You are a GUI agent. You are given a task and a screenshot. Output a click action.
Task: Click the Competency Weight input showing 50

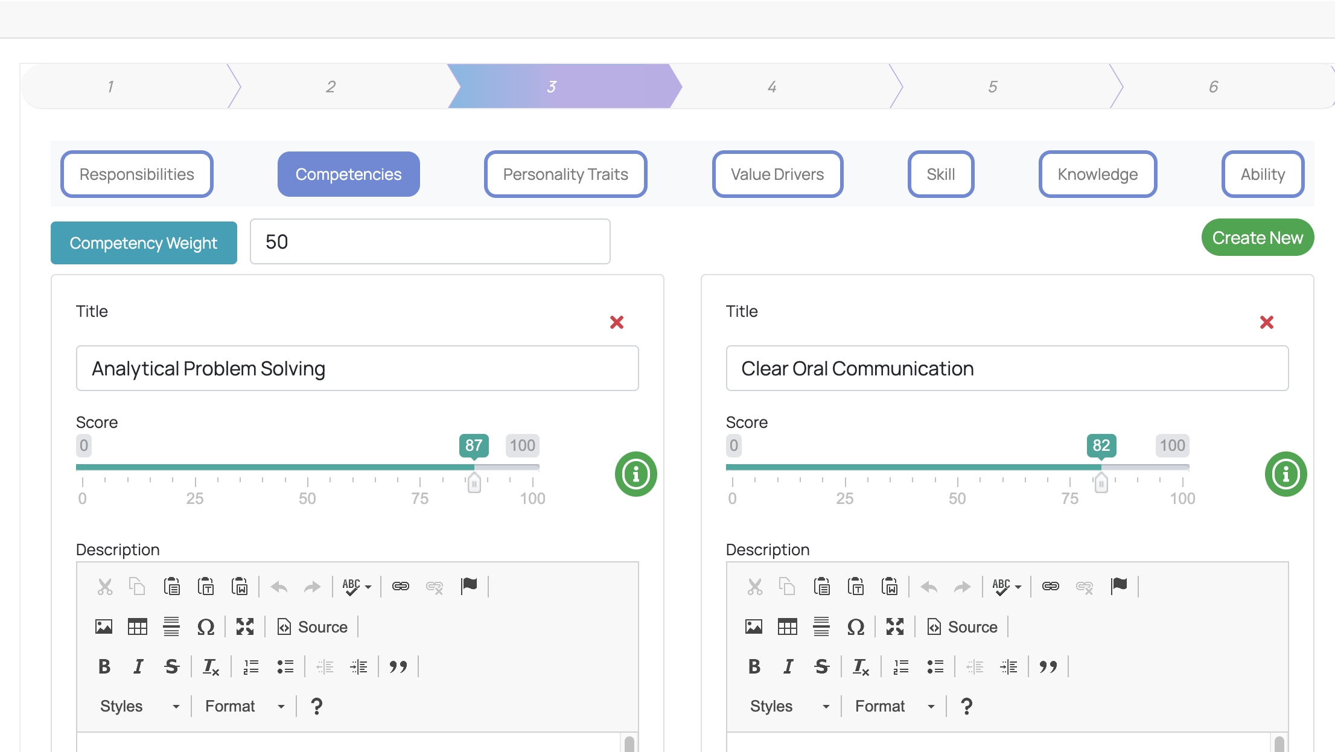[430, 241]
